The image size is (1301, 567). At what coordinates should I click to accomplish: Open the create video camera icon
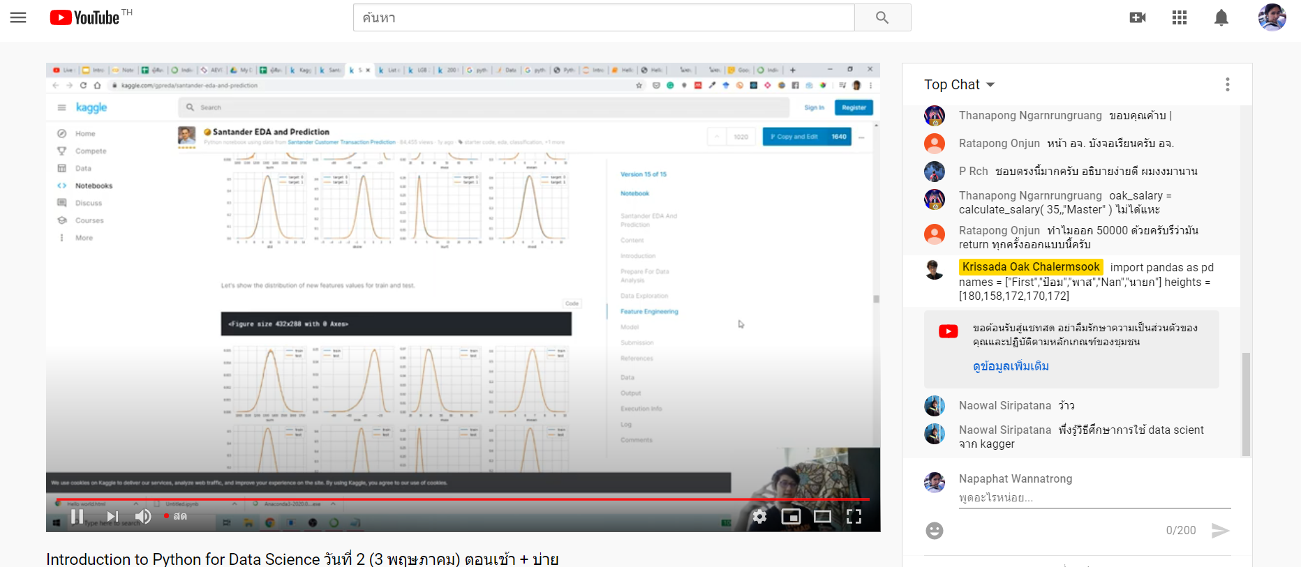point(1138,17)
